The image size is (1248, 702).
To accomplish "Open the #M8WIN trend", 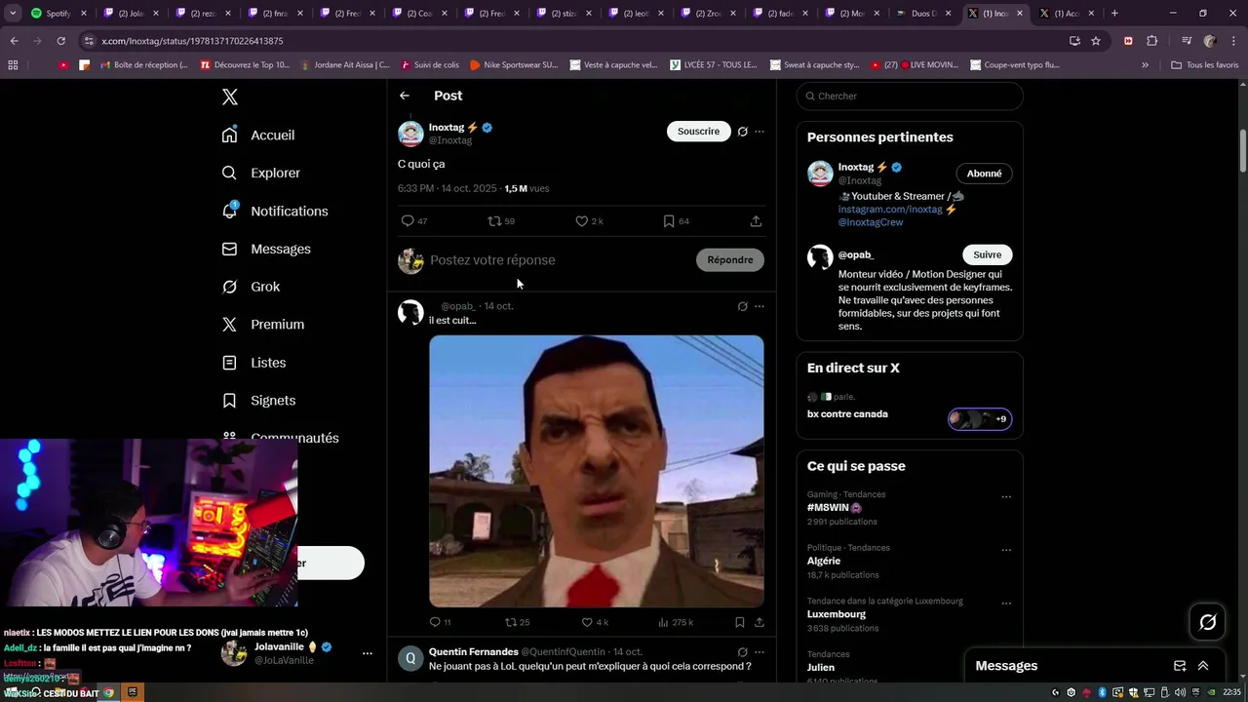I will pyautogui.click(x=834, y=508).
